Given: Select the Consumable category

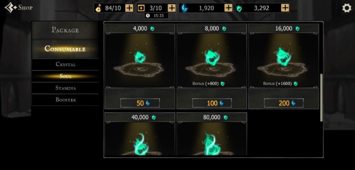Looking at the screenshot, I should click(x=65, y=49).
